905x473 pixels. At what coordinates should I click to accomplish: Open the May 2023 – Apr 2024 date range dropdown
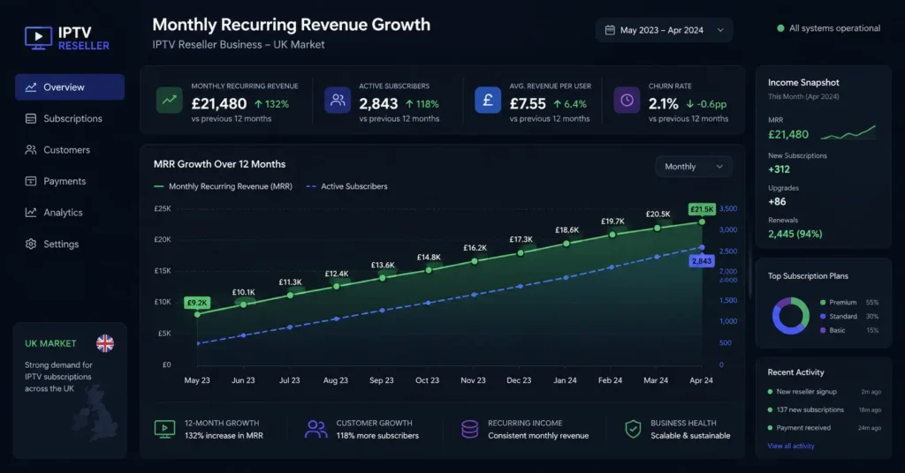click(x=664, y=30)
